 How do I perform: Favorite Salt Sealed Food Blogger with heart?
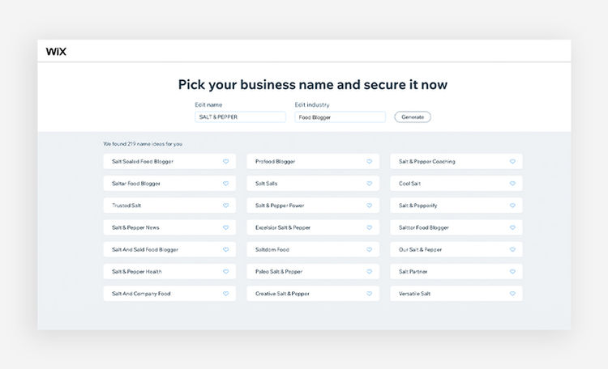pyautogui.click(x=225, y=162)
